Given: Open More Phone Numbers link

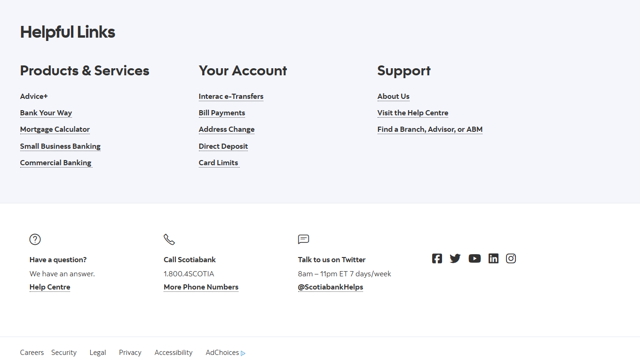Looking at the screenshot, I should (201, 287).
